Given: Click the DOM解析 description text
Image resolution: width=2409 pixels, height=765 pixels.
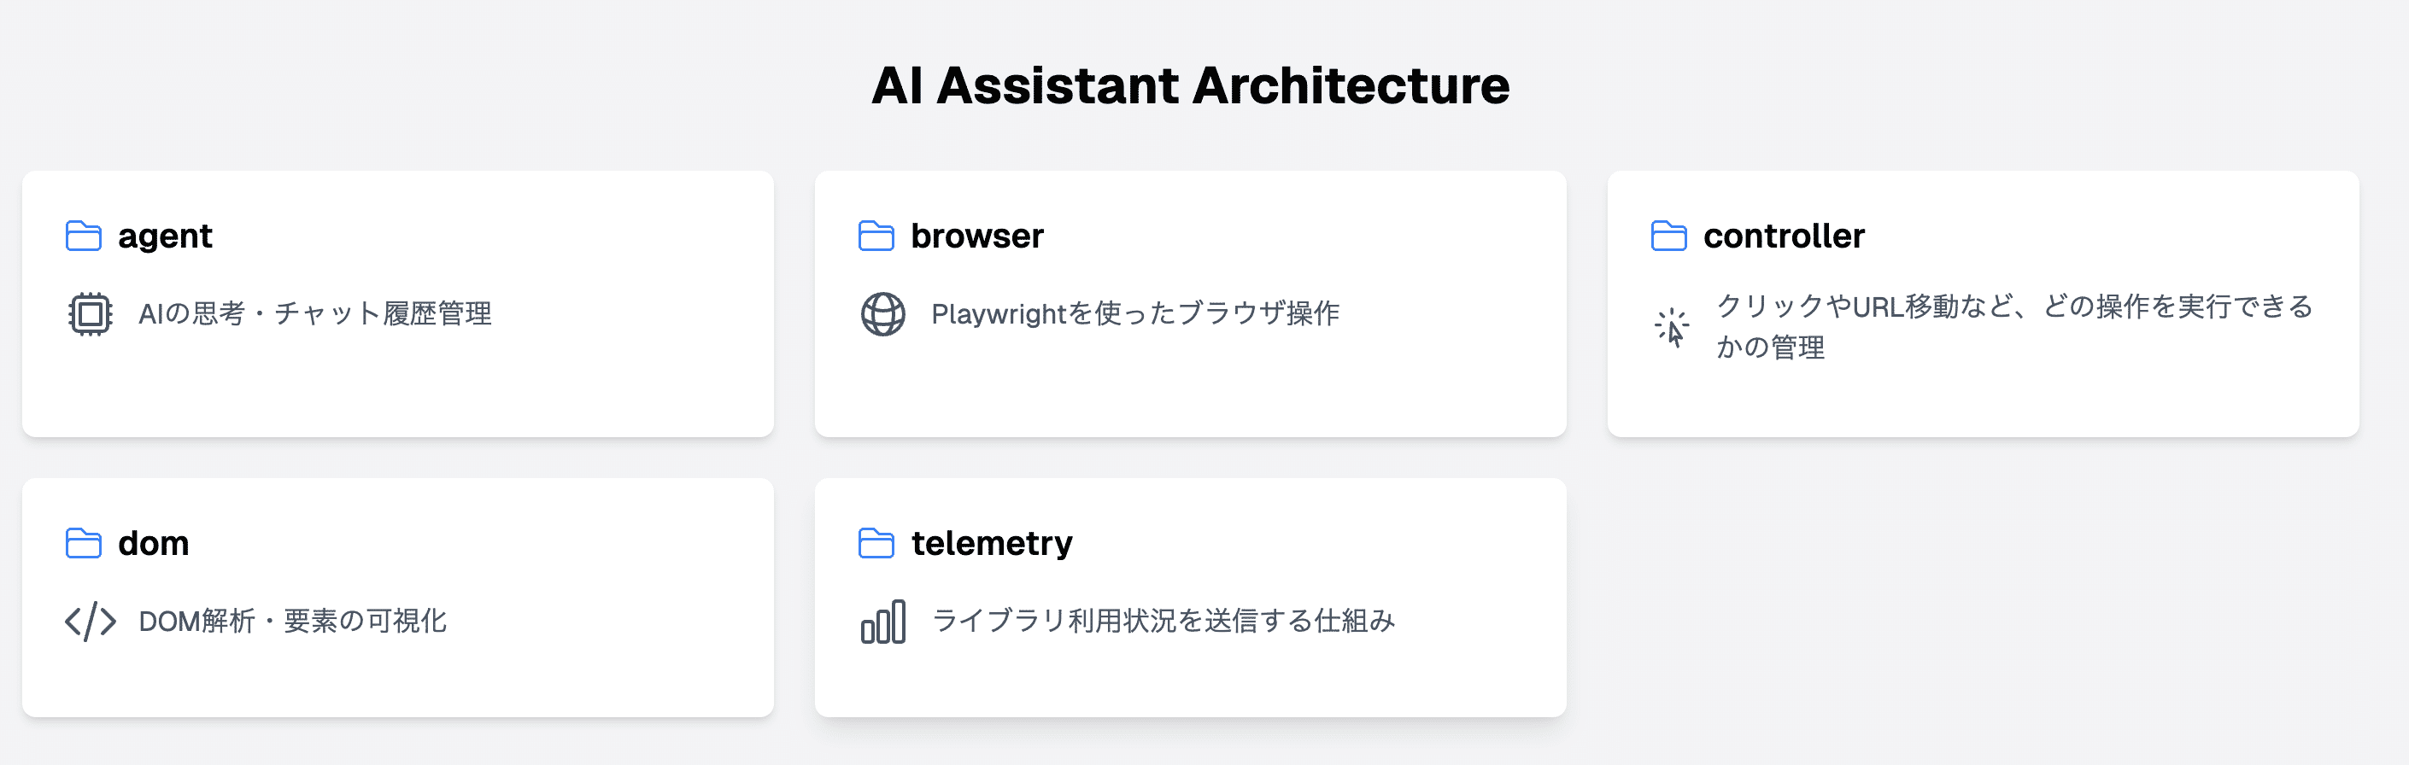Looking at the screenshot, I should click(x=292, y=622).
